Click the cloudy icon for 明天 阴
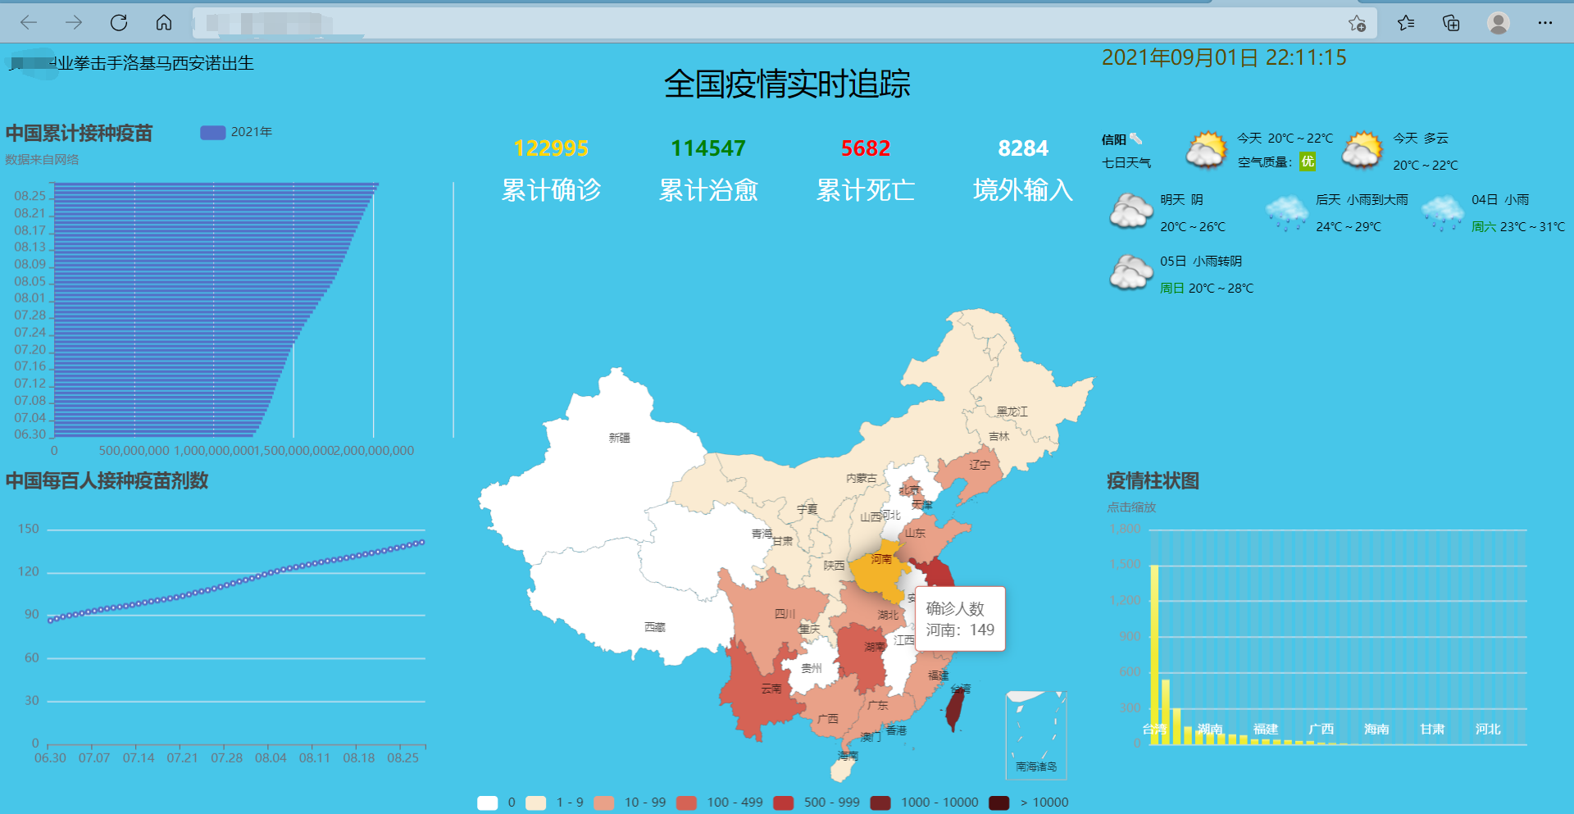Screen dimensions: 1574x814 [x=1130, y=211]
